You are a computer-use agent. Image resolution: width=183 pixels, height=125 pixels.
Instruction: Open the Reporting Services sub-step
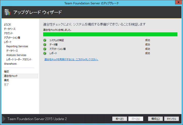coord(17,46)
